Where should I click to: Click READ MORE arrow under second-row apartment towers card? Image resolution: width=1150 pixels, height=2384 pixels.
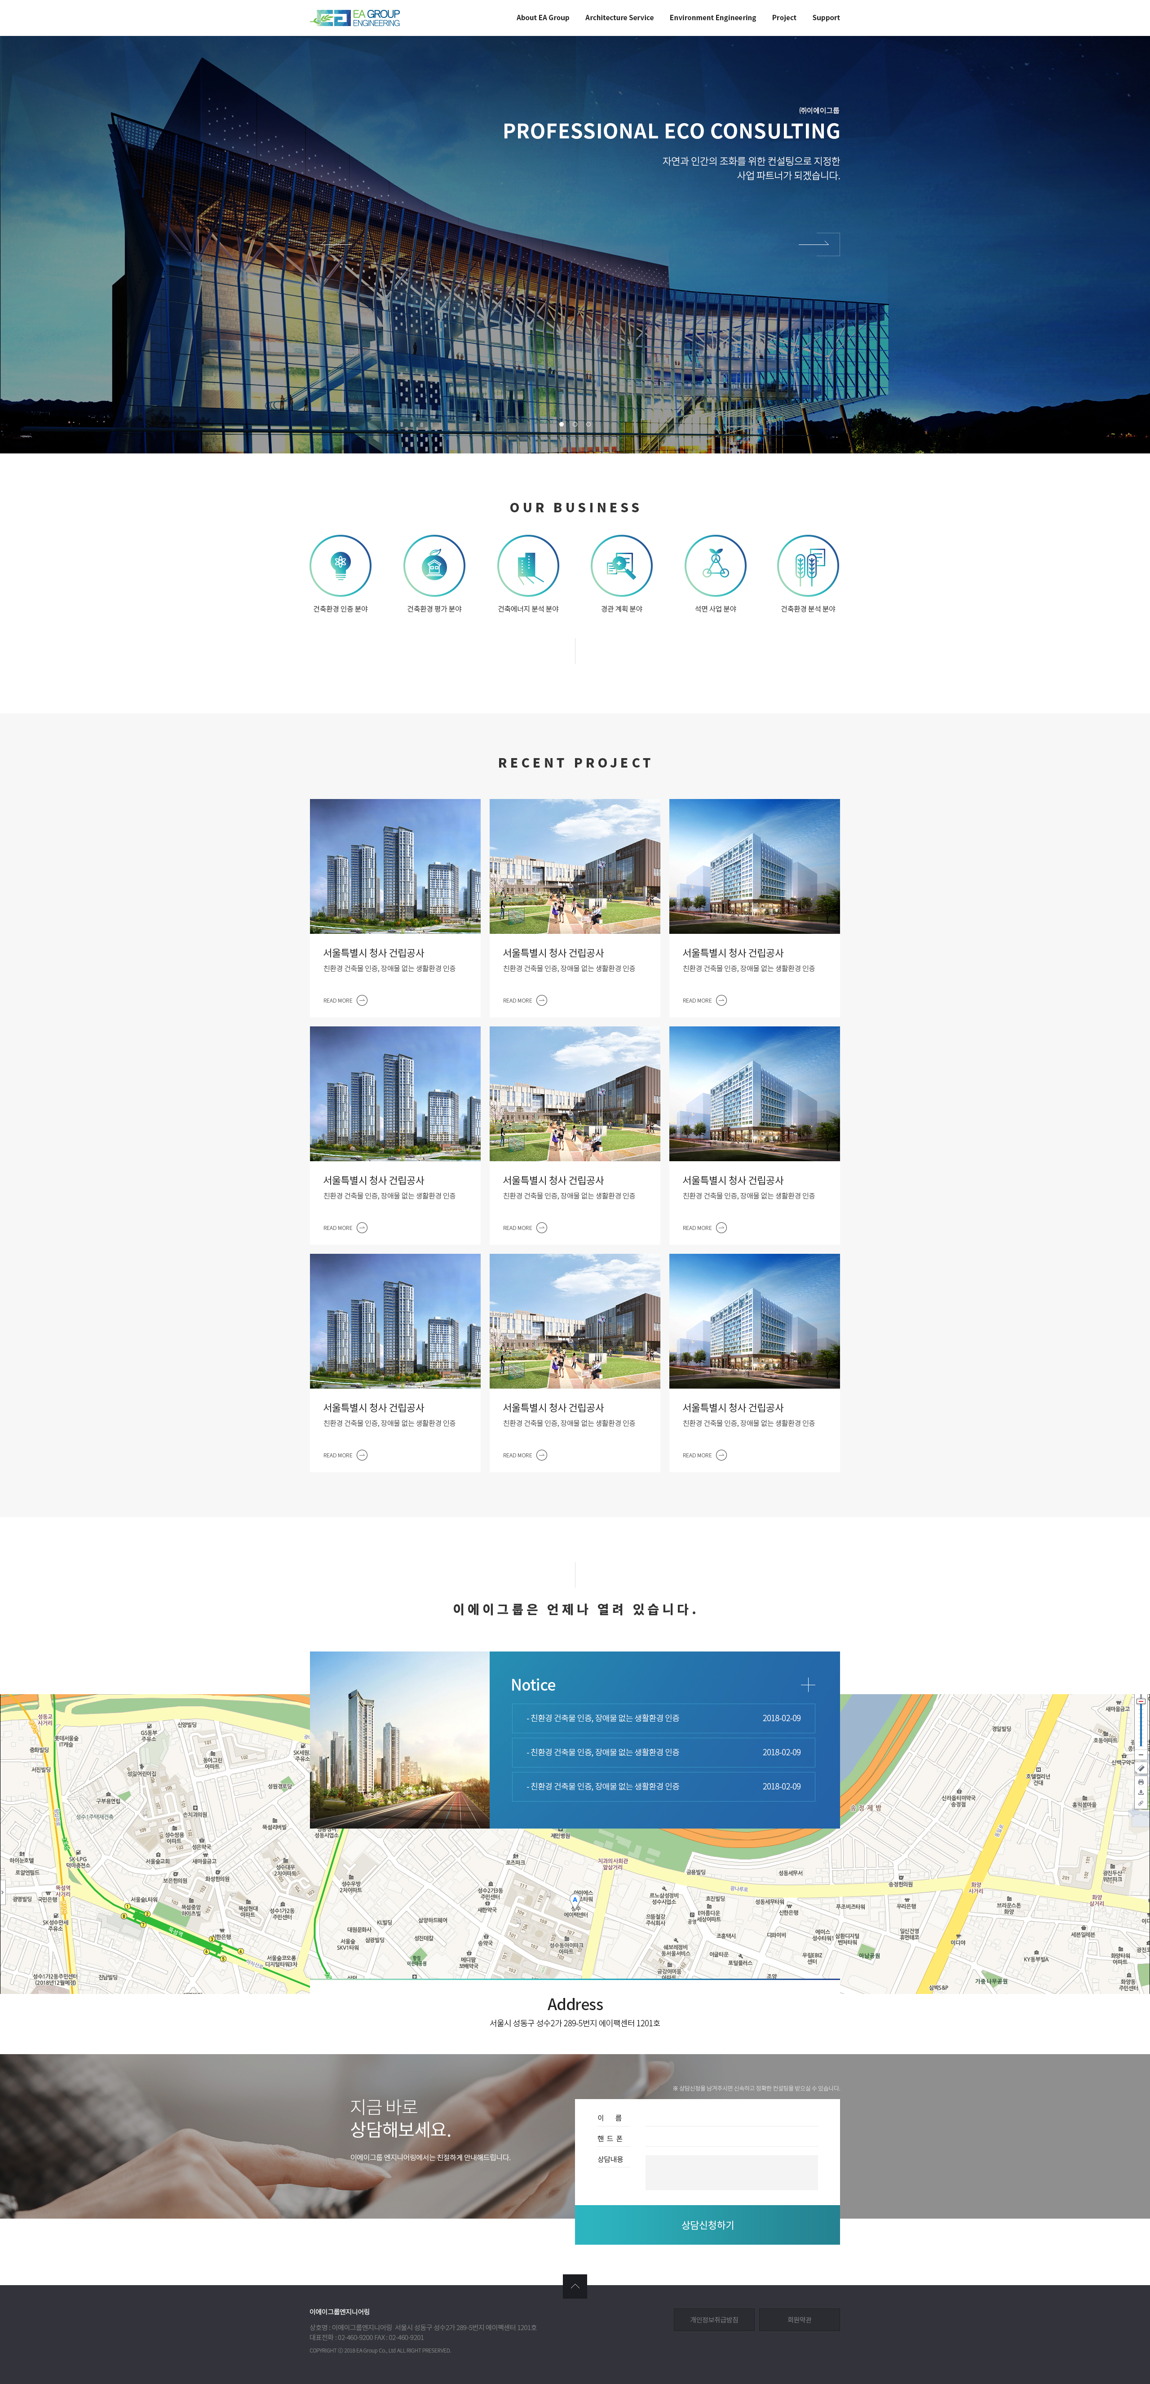[x=362, y=1228]
